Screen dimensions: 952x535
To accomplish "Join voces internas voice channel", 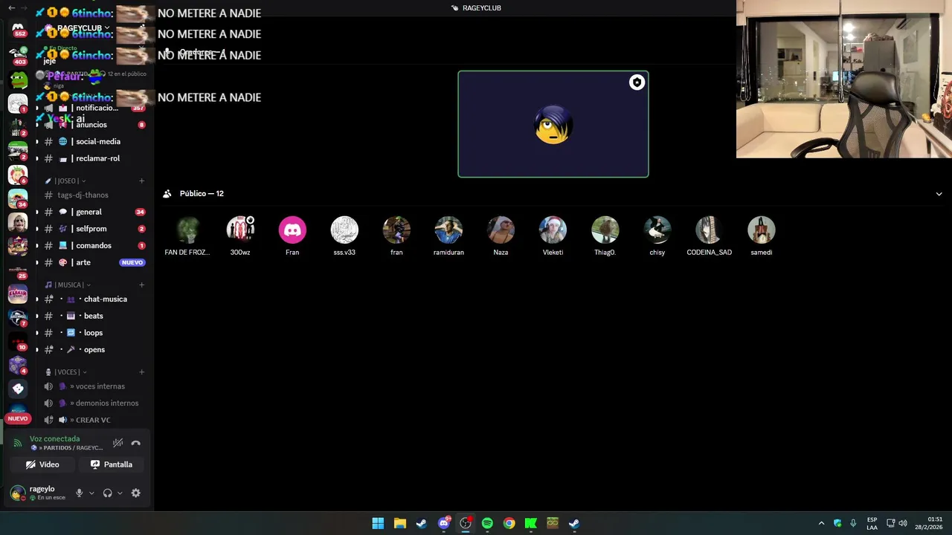I will pyautogui.click(x=94, y=386).
